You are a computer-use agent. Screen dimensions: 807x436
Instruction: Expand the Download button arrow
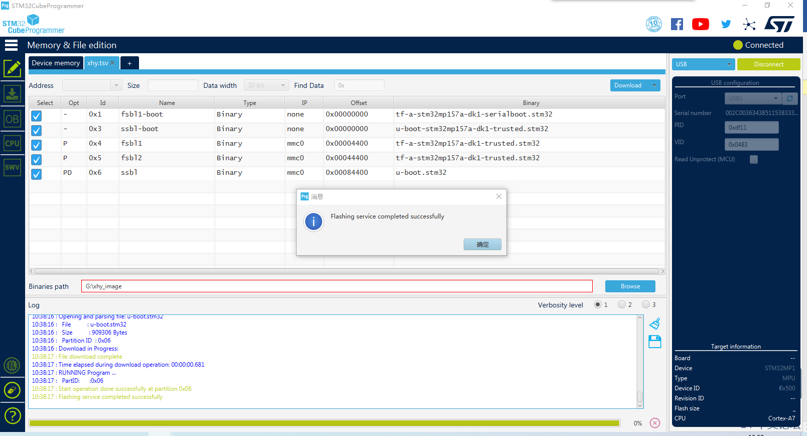tap(654, 85)
